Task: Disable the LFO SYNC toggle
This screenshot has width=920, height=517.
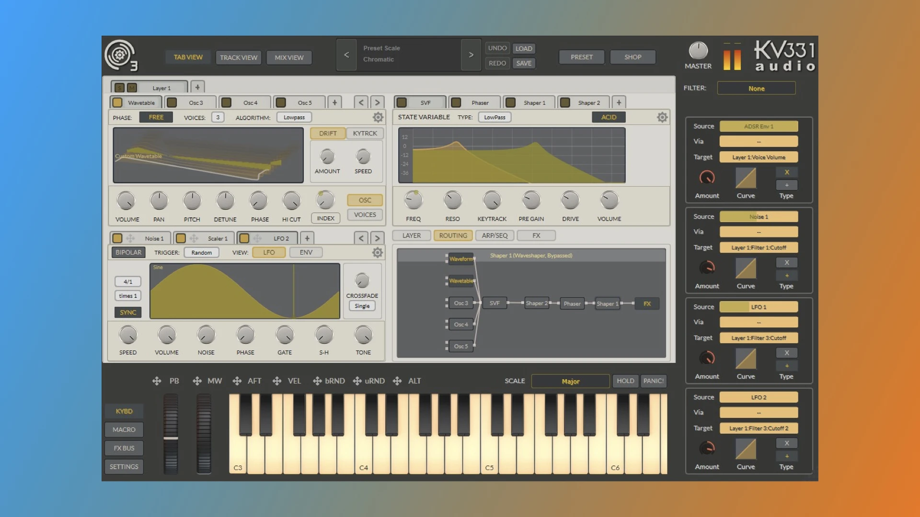Action: coord(128,312)
